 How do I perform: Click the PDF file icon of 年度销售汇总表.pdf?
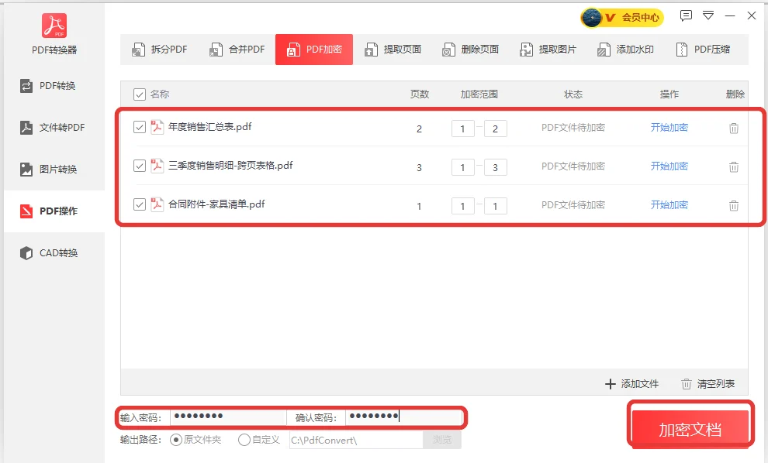coord(157,127)
